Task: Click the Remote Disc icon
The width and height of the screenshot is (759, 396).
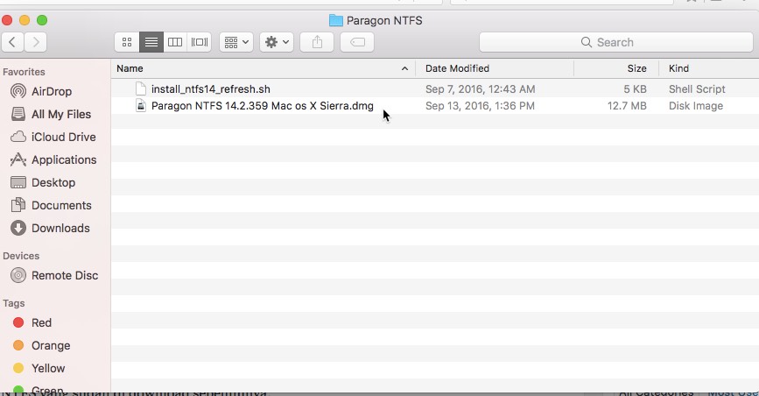Action: click(x=18, y=275)
